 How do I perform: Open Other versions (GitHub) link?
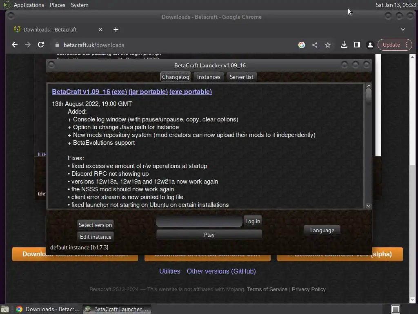[221, 271]
